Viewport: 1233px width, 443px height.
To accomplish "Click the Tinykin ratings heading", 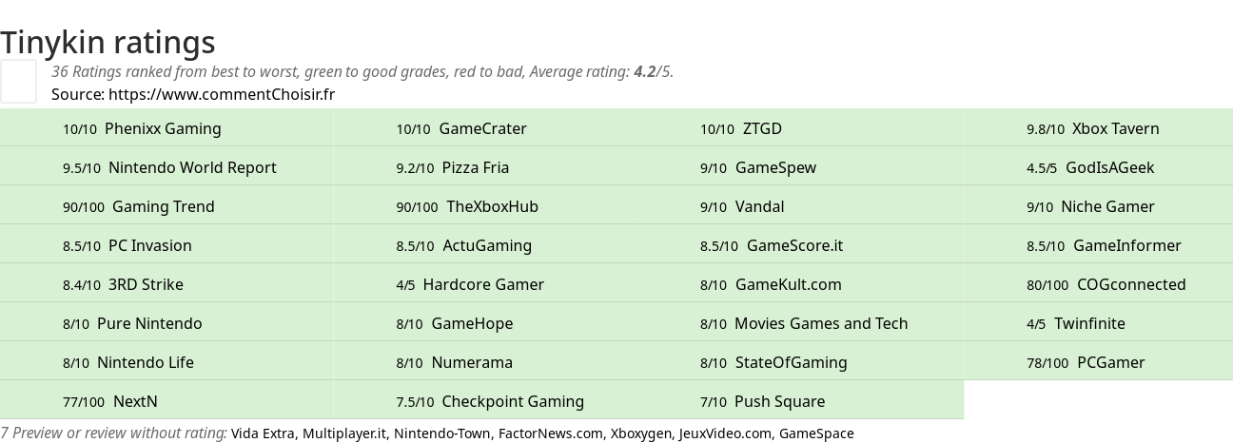I will [x=108, y=43].
